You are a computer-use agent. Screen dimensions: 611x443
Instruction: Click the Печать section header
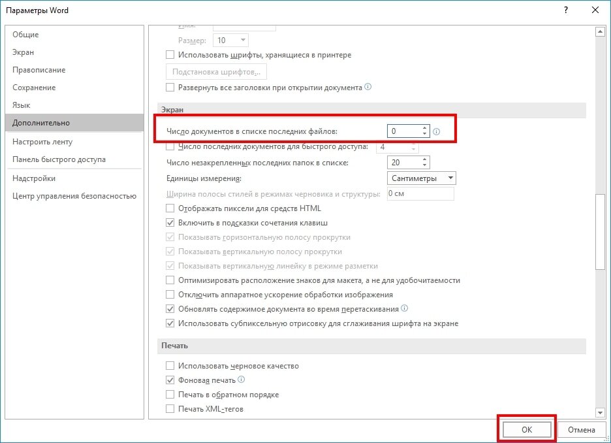pos(371,346)
